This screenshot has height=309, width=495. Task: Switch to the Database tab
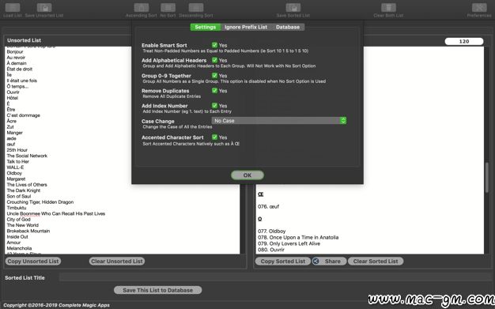pos(288,27)
